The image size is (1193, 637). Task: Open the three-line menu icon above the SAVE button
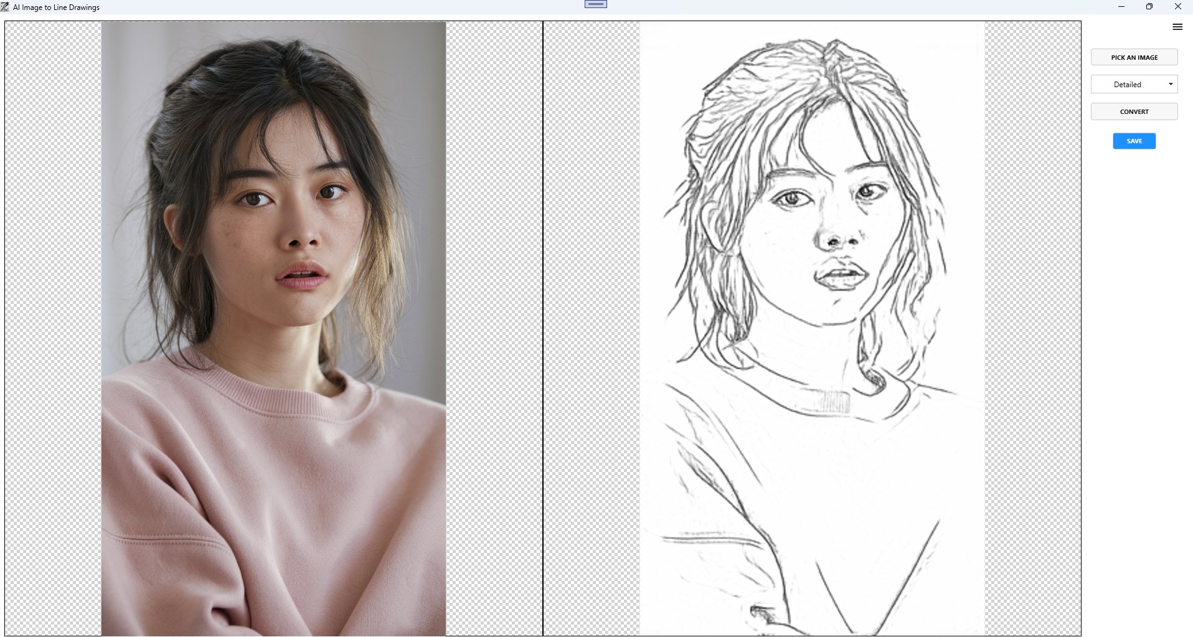pyautogui.click(x=1177, y=27)
